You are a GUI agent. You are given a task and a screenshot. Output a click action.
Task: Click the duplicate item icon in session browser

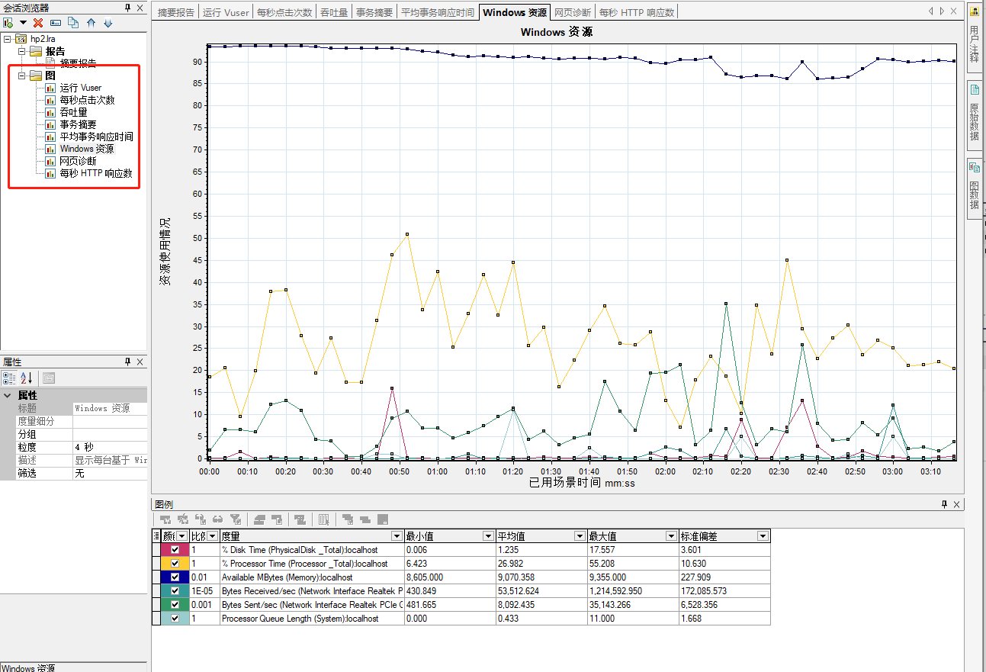tap(73, 23)
